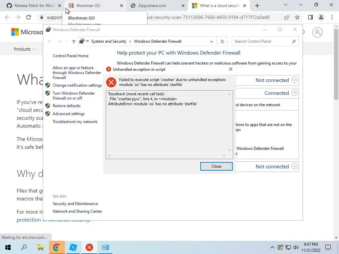Refresh the Control Panel address bar

coord(222,41)
